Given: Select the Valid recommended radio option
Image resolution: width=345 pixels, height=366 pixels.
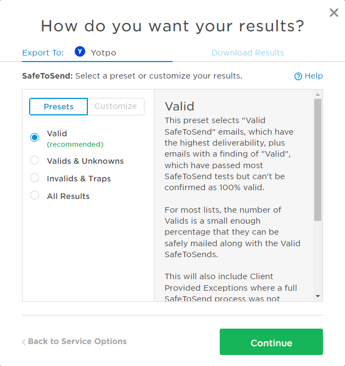Looking at the screenshot, I should coord(35,137).
